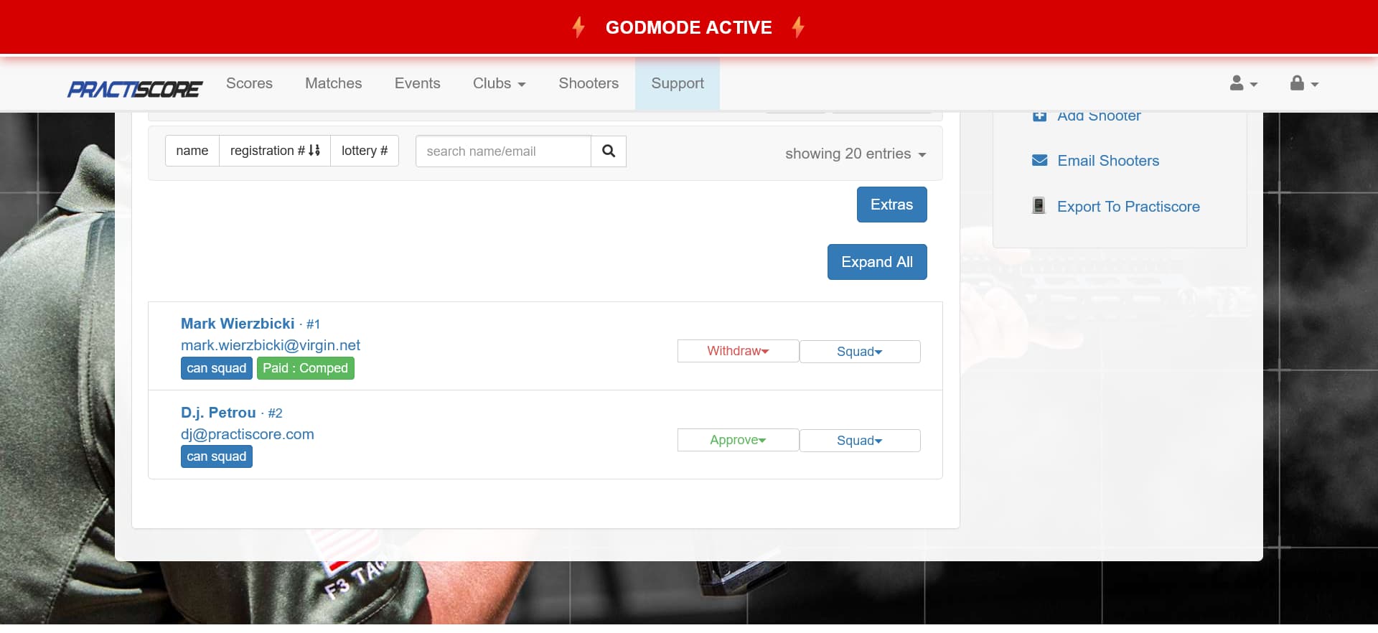
Task: Click the Add Shooter plus icon
Action: [x=1039, y=116]
